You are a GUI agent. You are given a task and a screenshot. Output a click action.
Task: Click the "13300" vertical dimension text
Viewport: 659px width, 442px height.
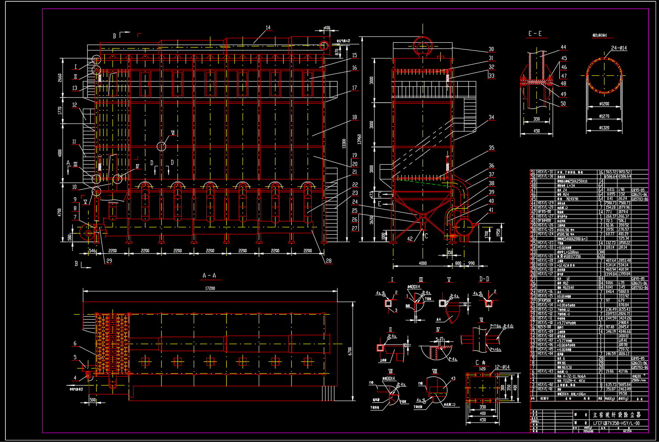point(343,143)
